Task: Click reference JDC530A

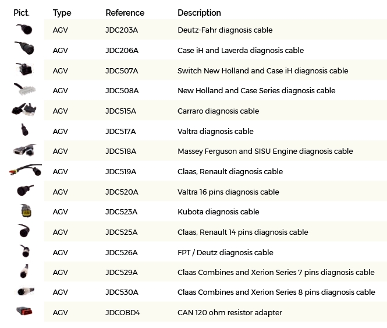Action: click(122, 292)
